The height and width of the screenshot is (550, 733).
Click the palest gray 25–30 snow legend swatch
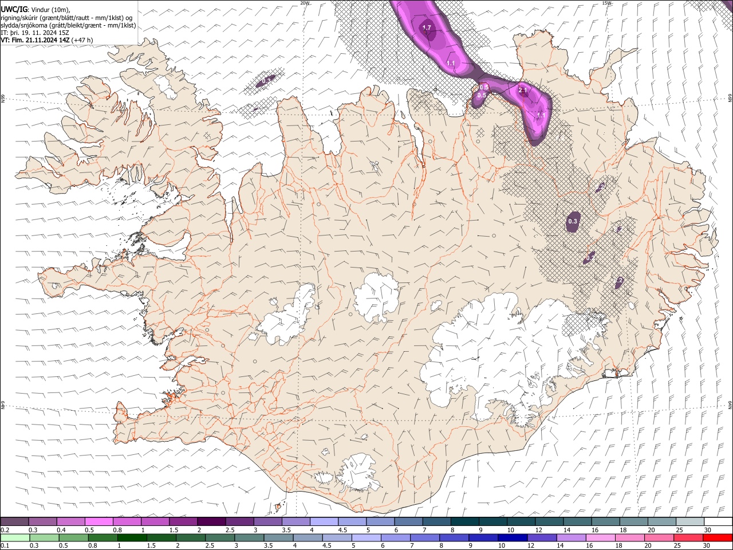(690, 521)
